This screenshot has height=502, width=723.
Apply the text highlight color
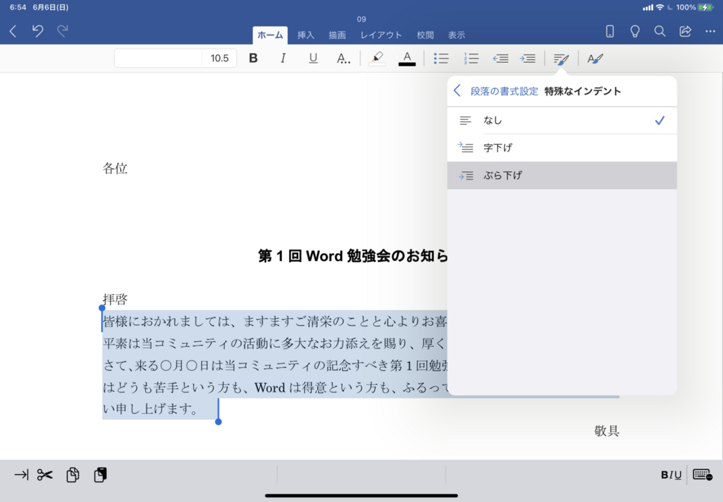coord(377,58)
